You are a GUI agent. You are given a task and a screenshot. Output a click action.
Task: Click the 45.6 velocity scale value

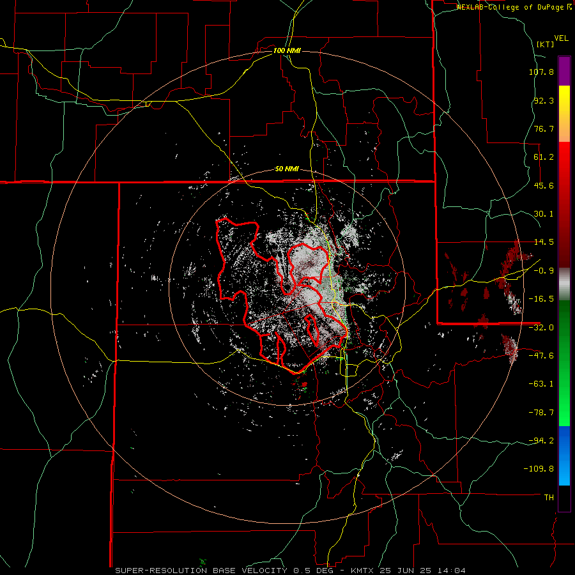click(544, 185)
